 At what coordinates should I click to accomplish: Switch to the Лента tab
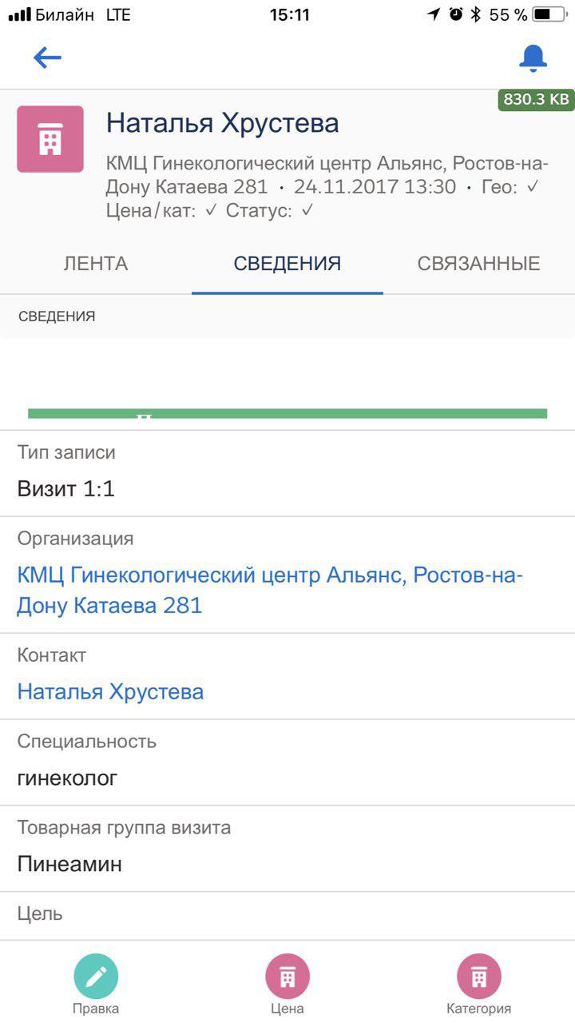(96, 264)
